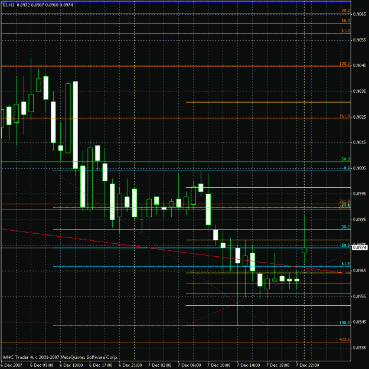
Task: Click price axis value 0.9025
Action: 360,117
